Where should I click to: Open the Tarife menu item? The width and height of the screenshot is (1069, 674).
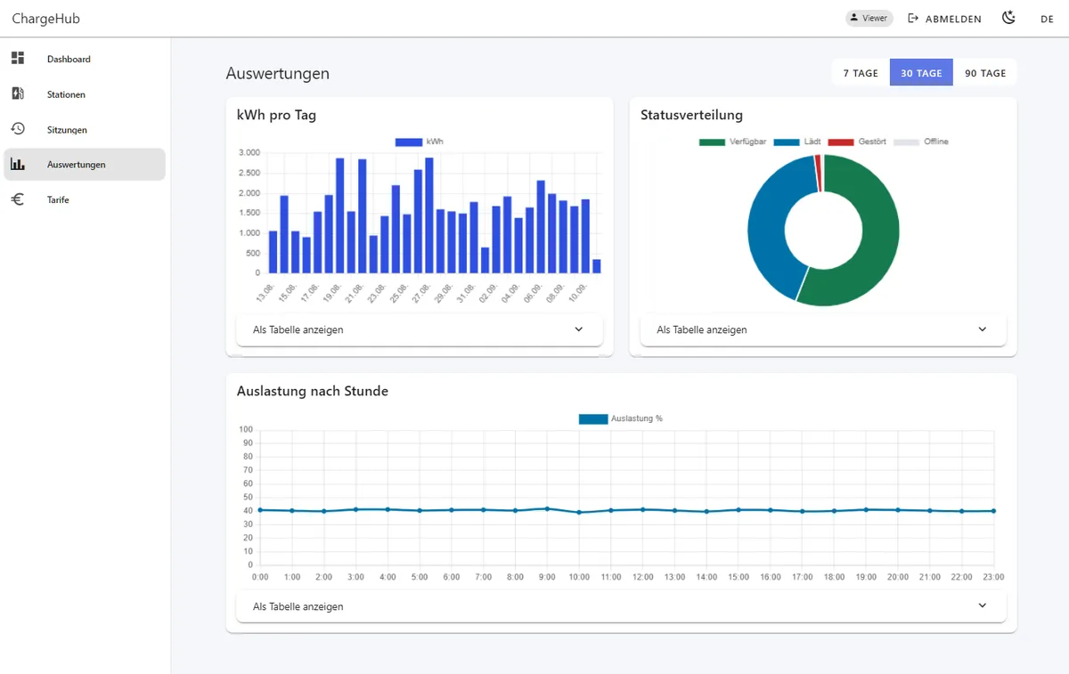pos(84,199)
